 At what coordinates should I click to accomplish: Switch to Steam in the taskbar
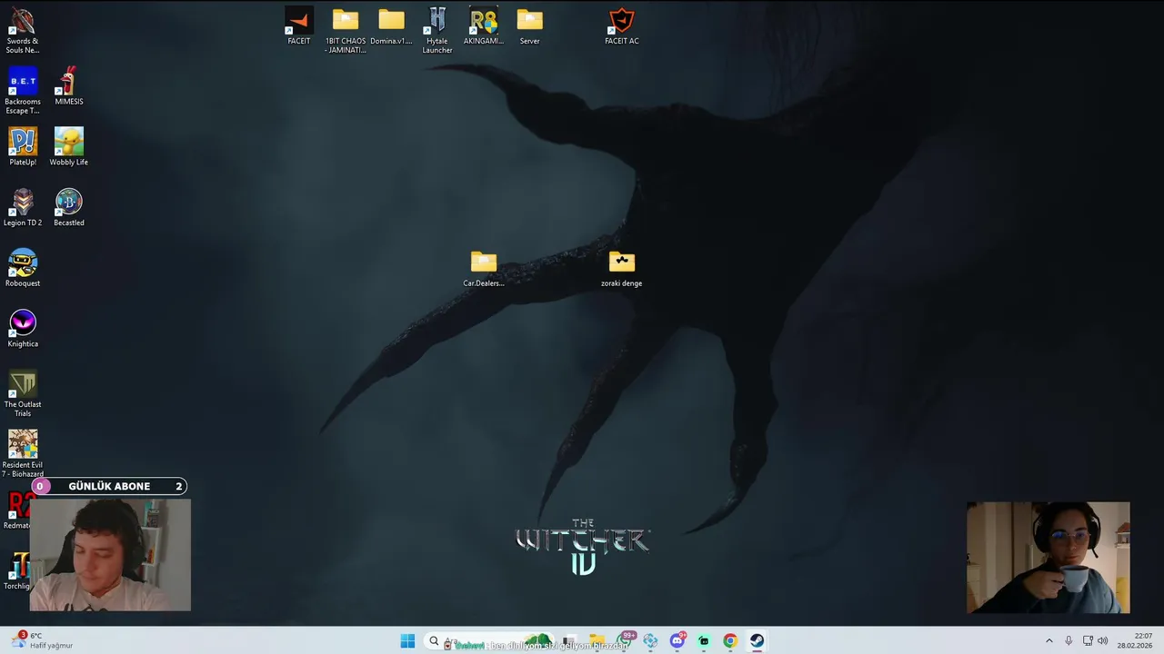coord(757,641)
